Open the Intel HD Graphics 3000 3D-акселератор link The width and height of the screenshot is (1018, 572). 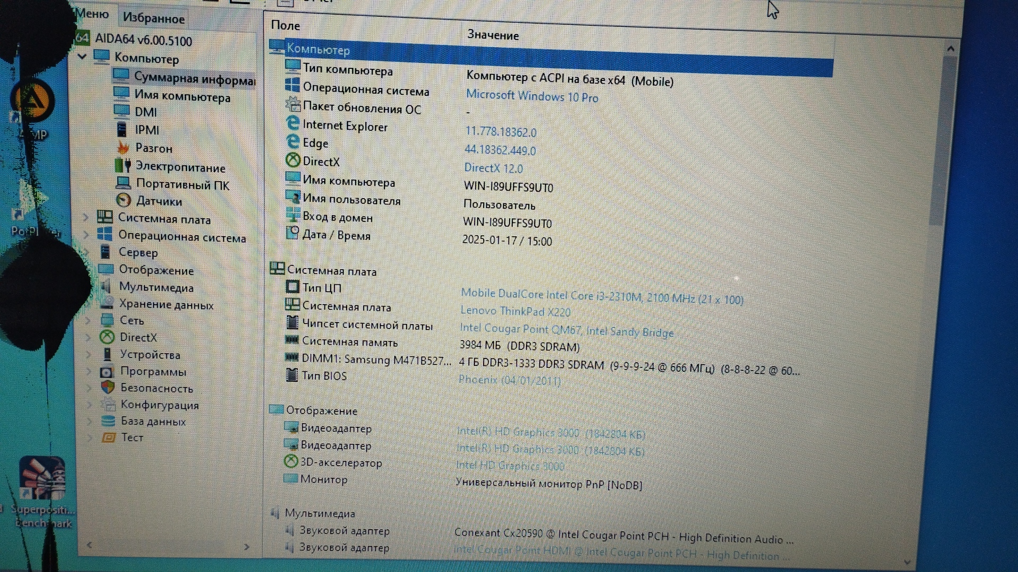510,466
